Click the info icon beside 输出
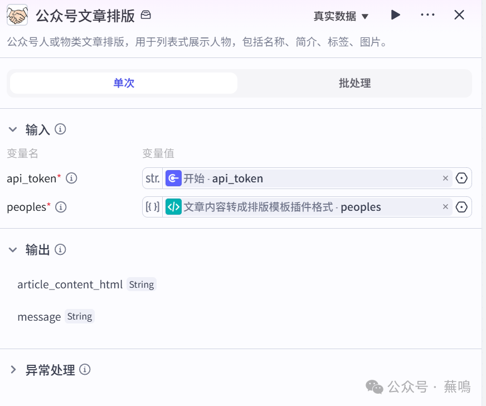This screenshot has height=406, width=486. [61, 250]
